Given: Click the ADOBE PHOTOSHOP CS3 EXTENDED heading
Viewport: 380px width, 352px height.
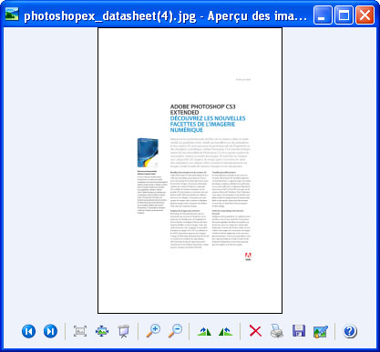Looking at the screenshot, I should point(202,109).
